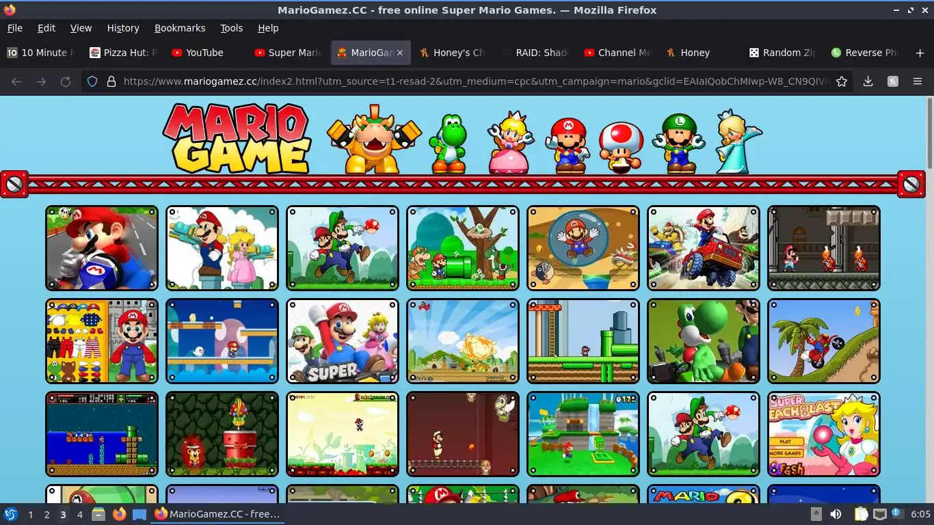Open the Mario red monster truck game thumbnail
Viewport: 934px width, 525px height.
pyautogui.click(x=704, y=248)
